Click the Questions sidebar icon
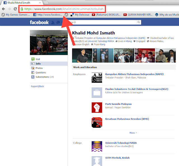Image resolution: width=179 pixels, height=166 pixels. coord(33,73)
